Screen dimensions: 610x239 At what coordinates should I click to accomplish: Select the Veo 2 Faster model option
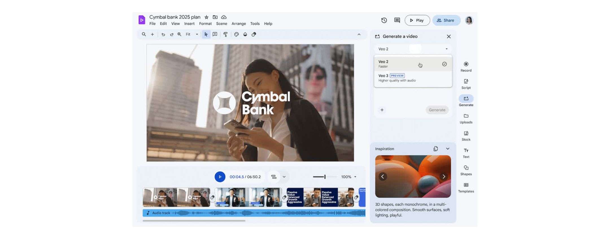413,64
